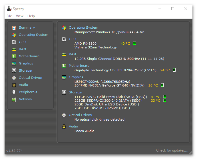The width and height of the screenshot is (197, 159).
Task: Go to the Motherboard section in sidebar
Action: [29, 56]
